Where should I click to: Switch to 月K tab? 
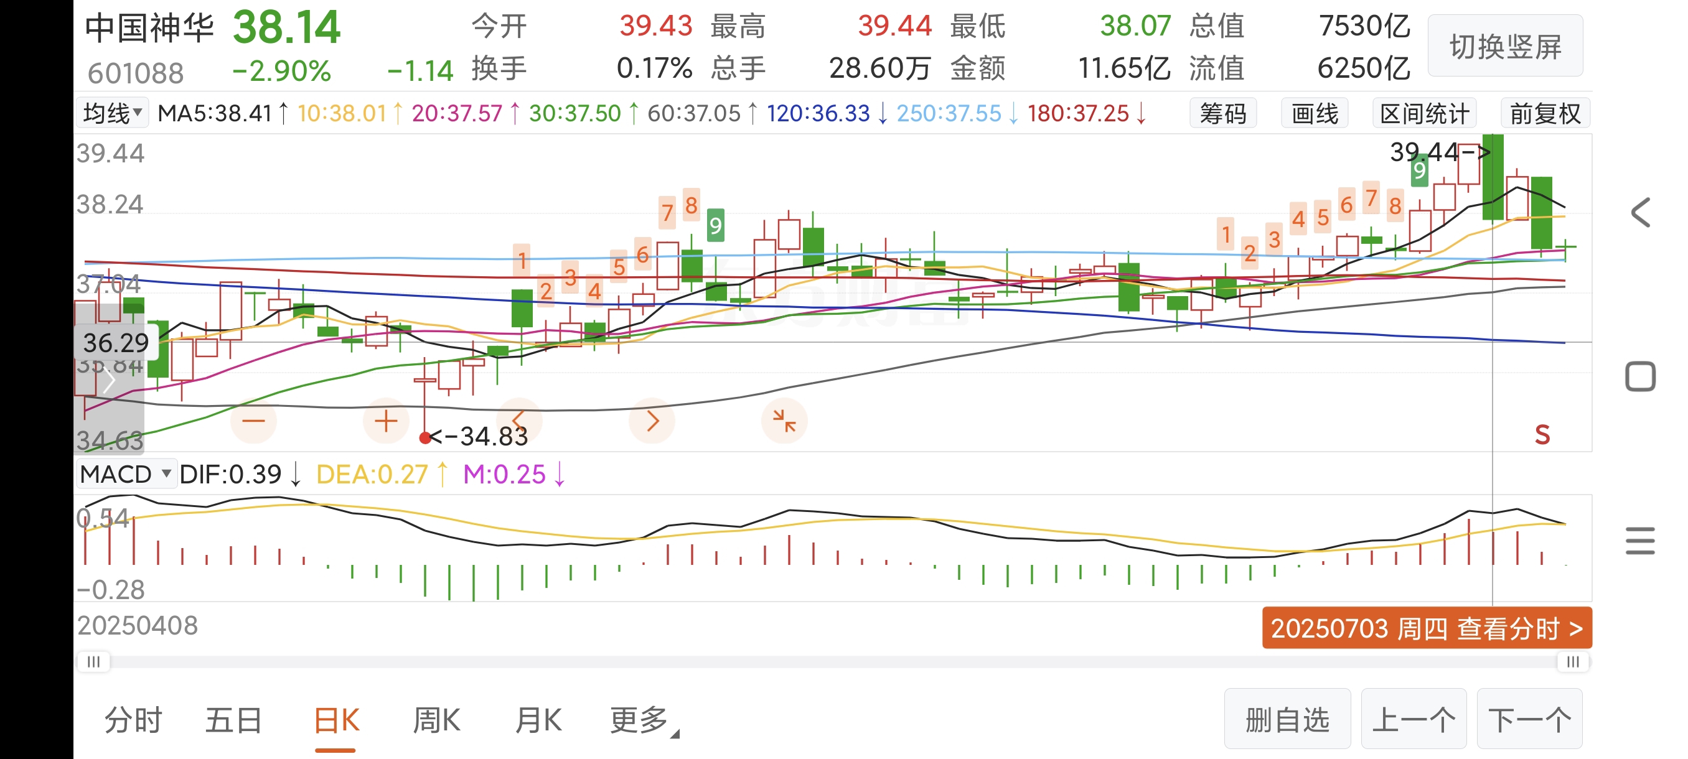click(x=537, y=720)
